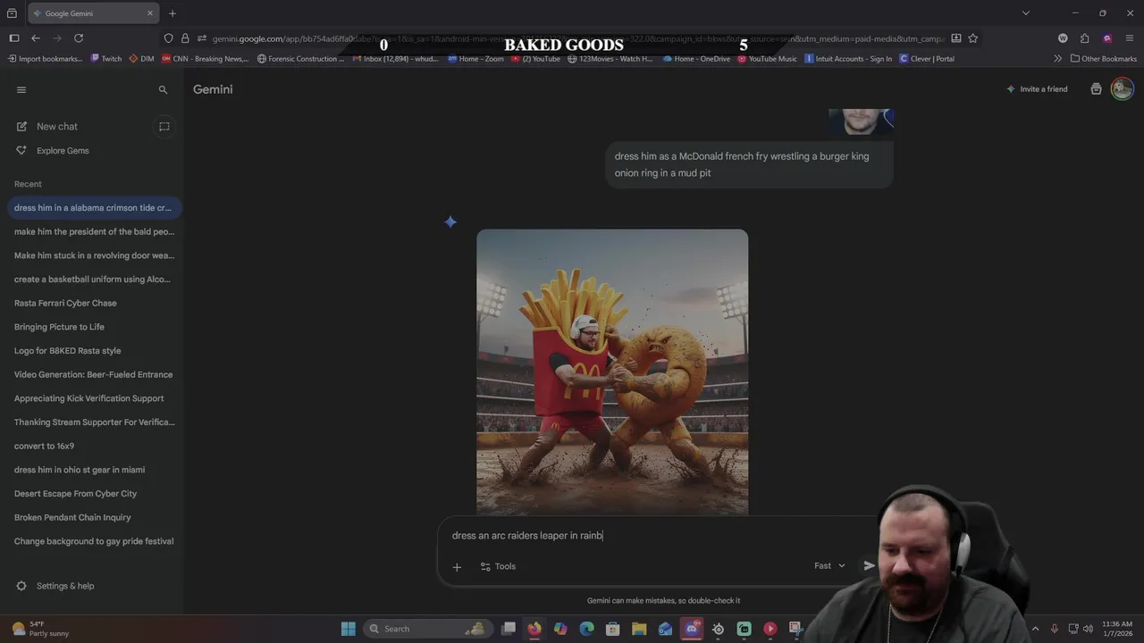Open chat 'Thanking Stream Supporter For Verifica...'
Image resolution: width=1144 pixels, height=643 pixels.
pyautogui.click(x=94, y=422)
